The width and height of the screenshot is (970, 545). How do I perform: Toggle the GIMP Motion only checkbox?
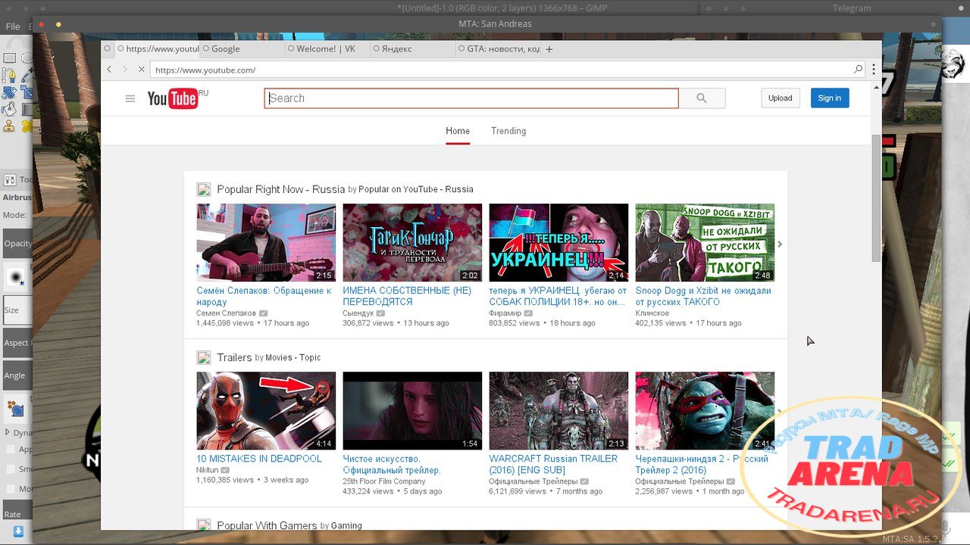point(11,488)
